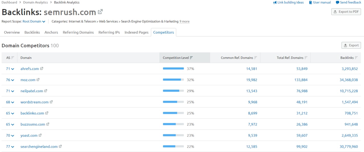This screenshot has width=364, height=152.
Task: Expand AS 71 chevron for ahrefs.com
Action: tap(13, 69)
